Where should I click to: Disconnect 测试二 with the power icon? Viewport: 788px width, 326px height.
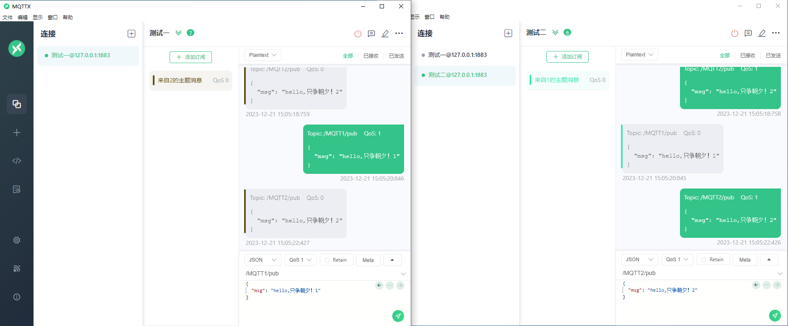pyautogui.click(x=735, y=33)
